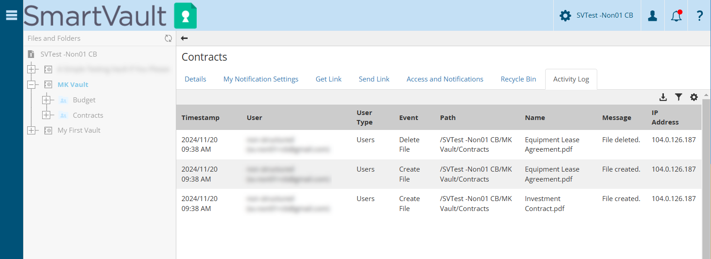Open Access and Notifications tab
This screenshot has width=711, height=259.
click(445, 79)
